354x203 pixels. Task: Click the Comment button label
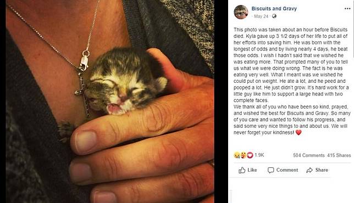(x=287, y=170)
